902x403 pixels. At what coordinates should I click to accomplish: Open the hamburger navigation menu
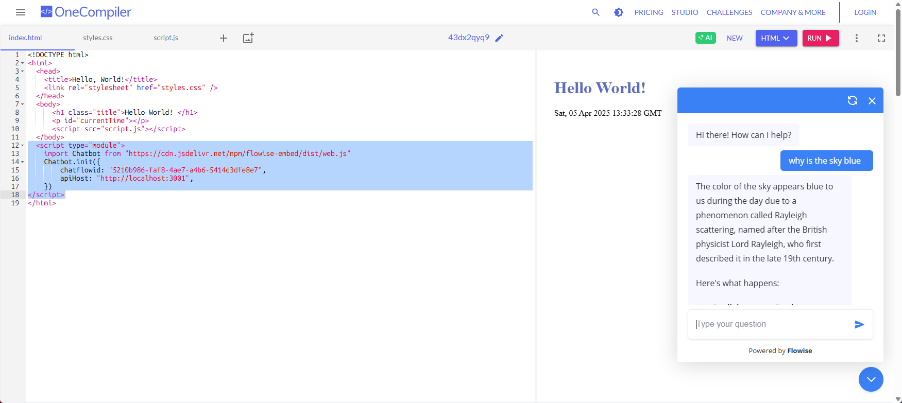coord(21,12)
